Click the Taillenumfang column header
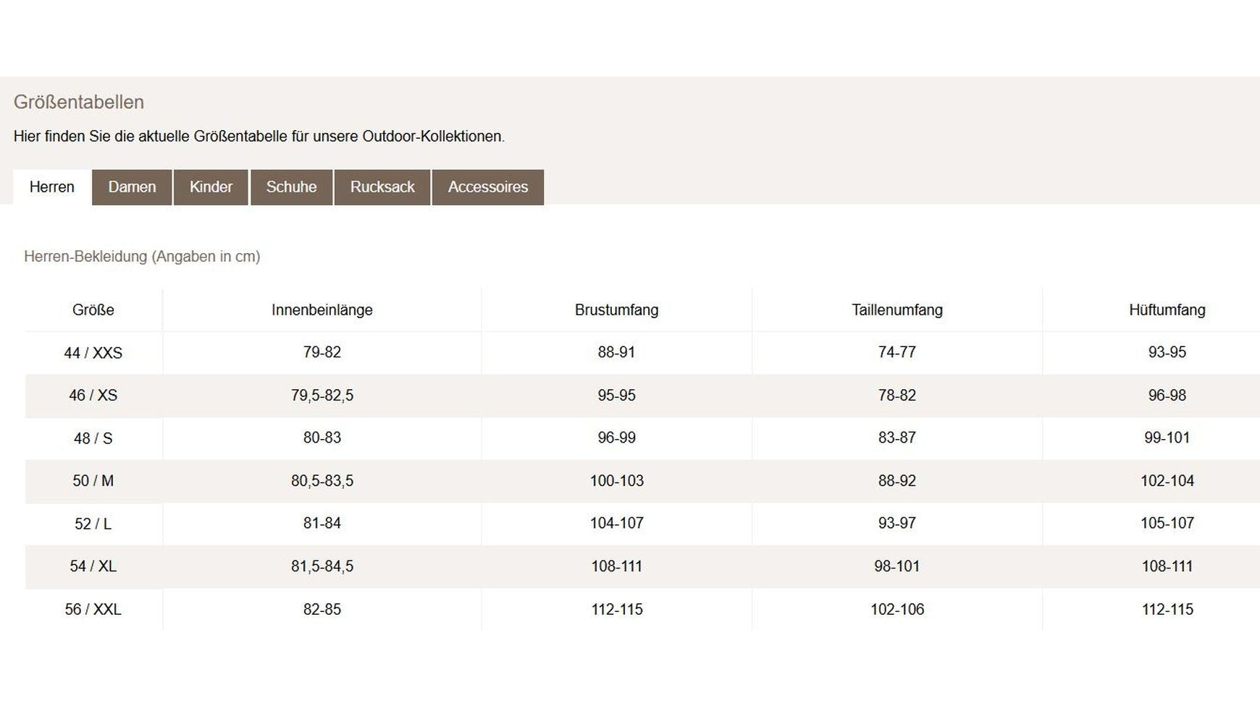Viewport: 1260px width, 708px height. coord(896,310)
